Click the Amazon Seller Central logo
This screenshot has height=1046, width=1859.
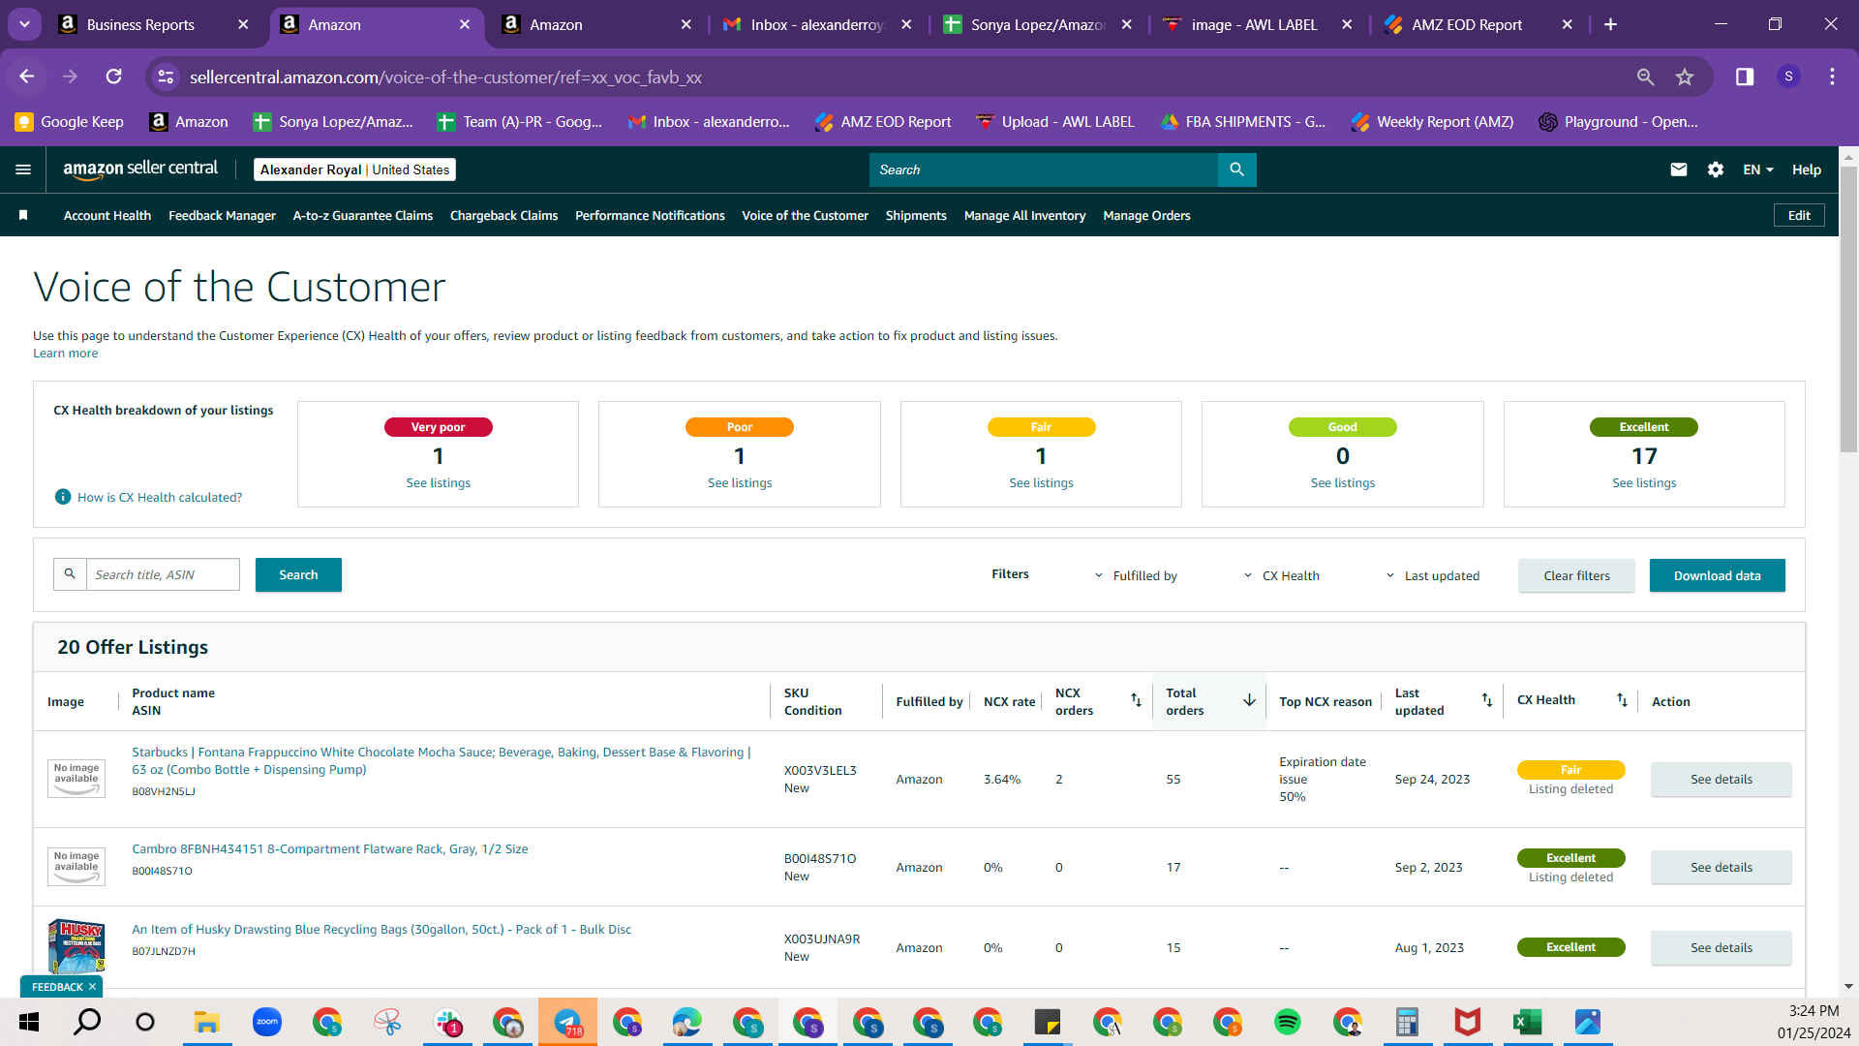tap(140, 169)
